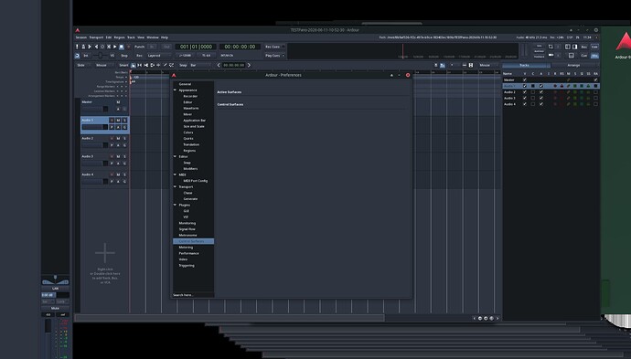Select the Grab mode tool in editor toolbar

[x=134, y=65]
